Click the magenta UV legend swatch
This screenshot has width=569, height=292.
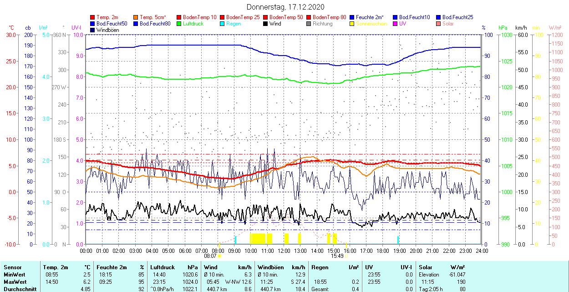395,24
